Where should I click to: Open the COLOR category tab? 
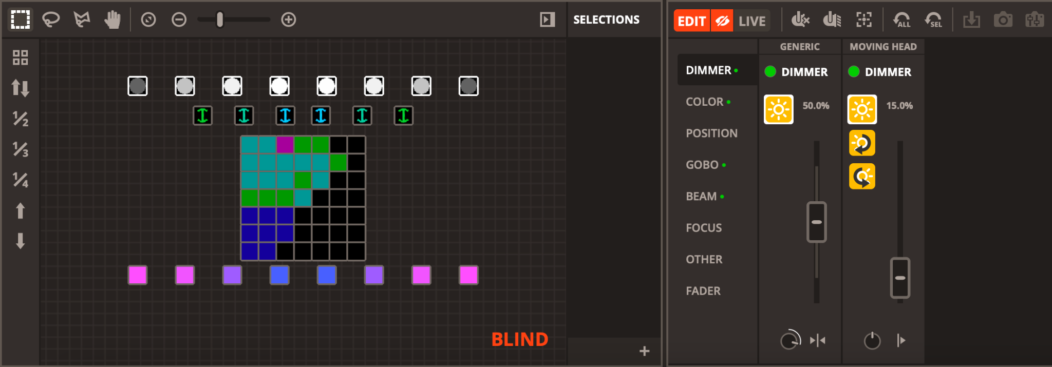tap(704, 102)
